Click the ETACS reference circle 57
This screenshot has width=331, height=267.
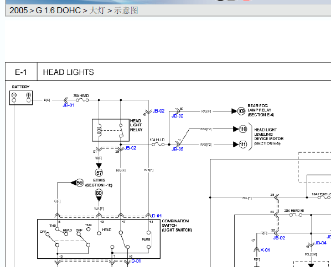coord(99,173)
